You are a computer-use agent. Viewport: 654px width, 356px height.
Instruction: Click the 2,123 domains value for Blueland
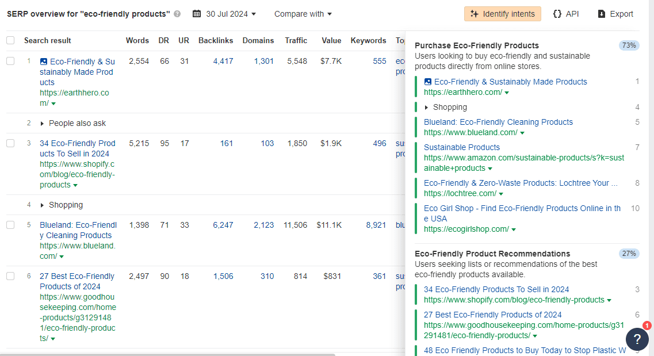263,225
